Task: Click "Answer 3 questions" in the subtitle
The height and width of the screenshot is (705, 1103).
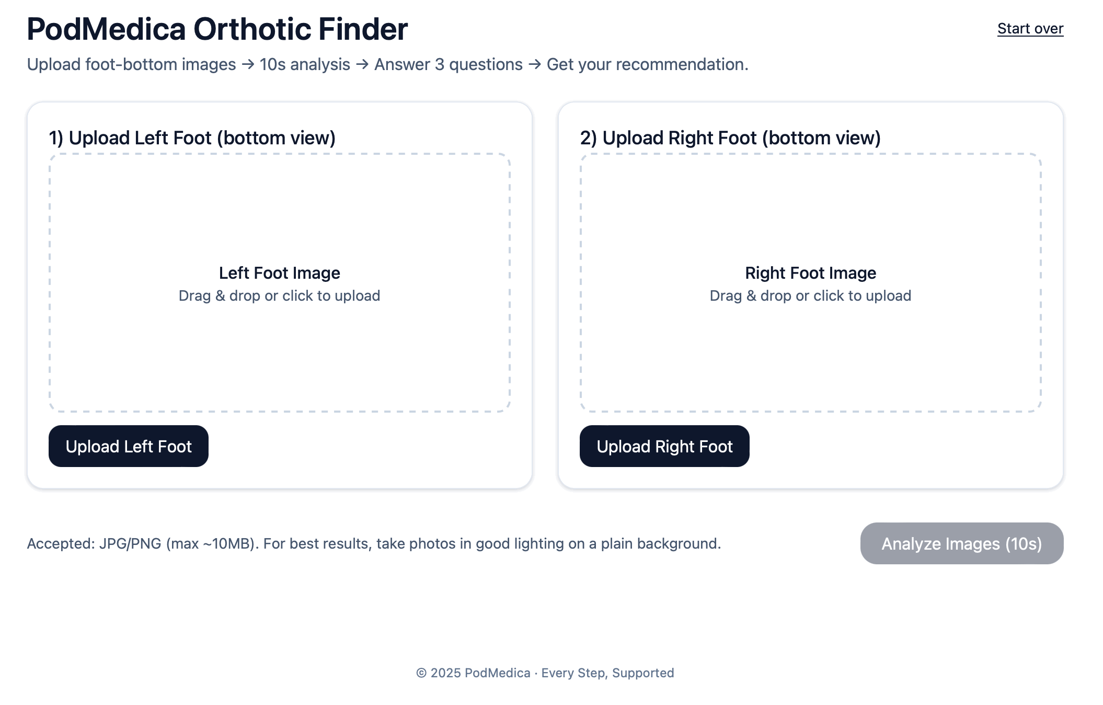Action: click(x=448, y=64)
